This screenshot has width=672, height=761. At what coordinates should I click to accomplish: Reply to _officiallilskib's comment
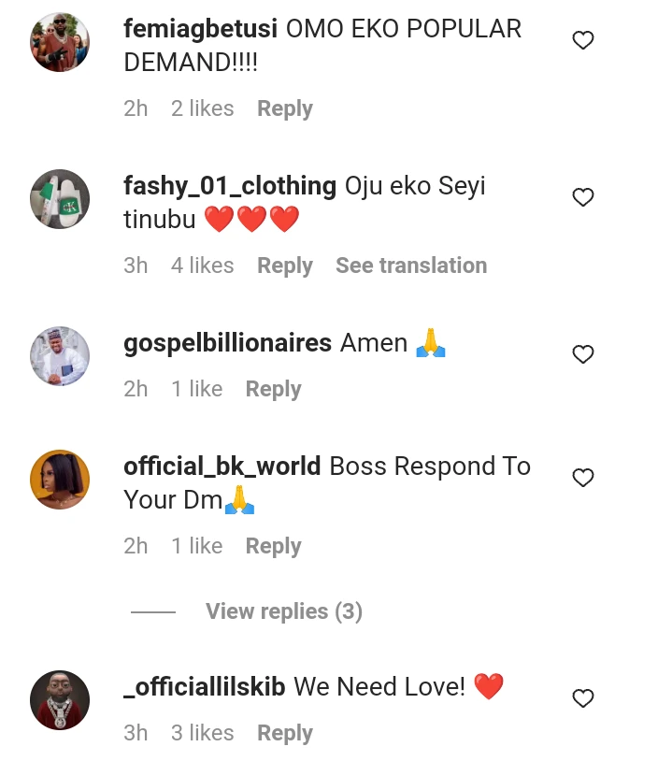(285, 733)
